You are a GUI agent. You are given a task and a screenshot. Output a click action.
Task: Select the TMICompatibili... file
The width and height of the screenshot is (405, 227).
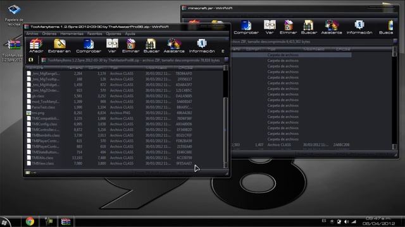[x=46, y=119]
